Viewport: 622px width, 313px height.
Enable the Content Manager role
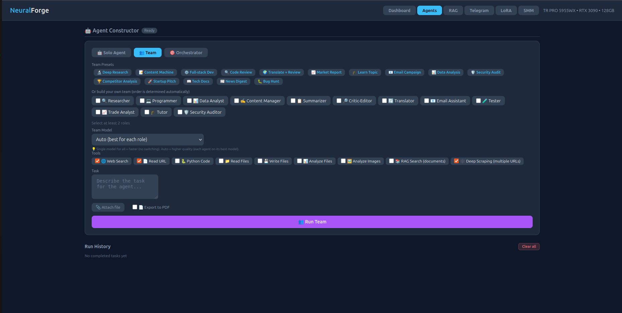pyautogui.click(x=237, y=101)
